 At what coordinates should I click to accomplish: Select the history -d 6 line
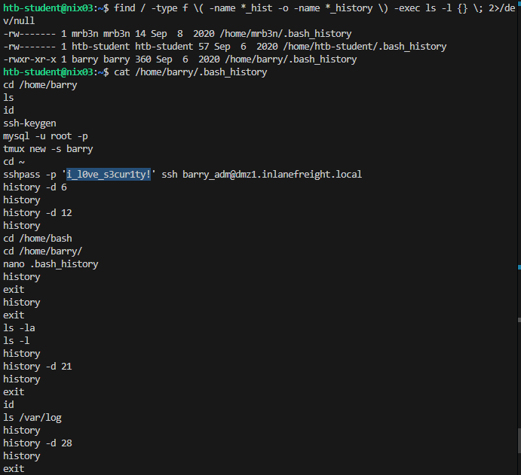point(35,187)
